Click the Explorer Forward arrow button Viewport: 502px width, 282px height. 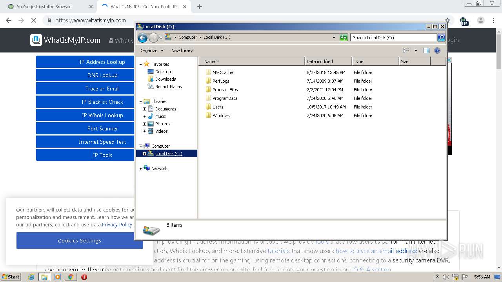pyautogui.click(x=153, y=38)
